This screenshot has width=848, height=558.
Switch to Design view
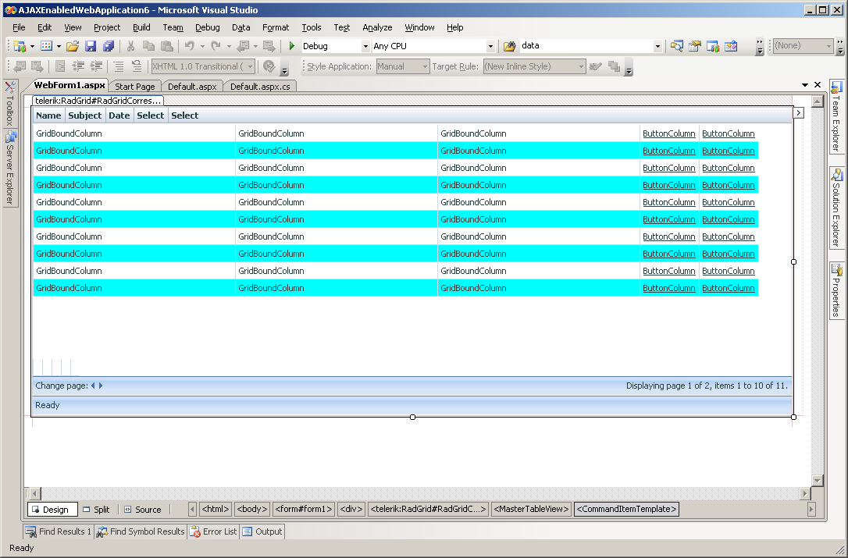point(52,510)
